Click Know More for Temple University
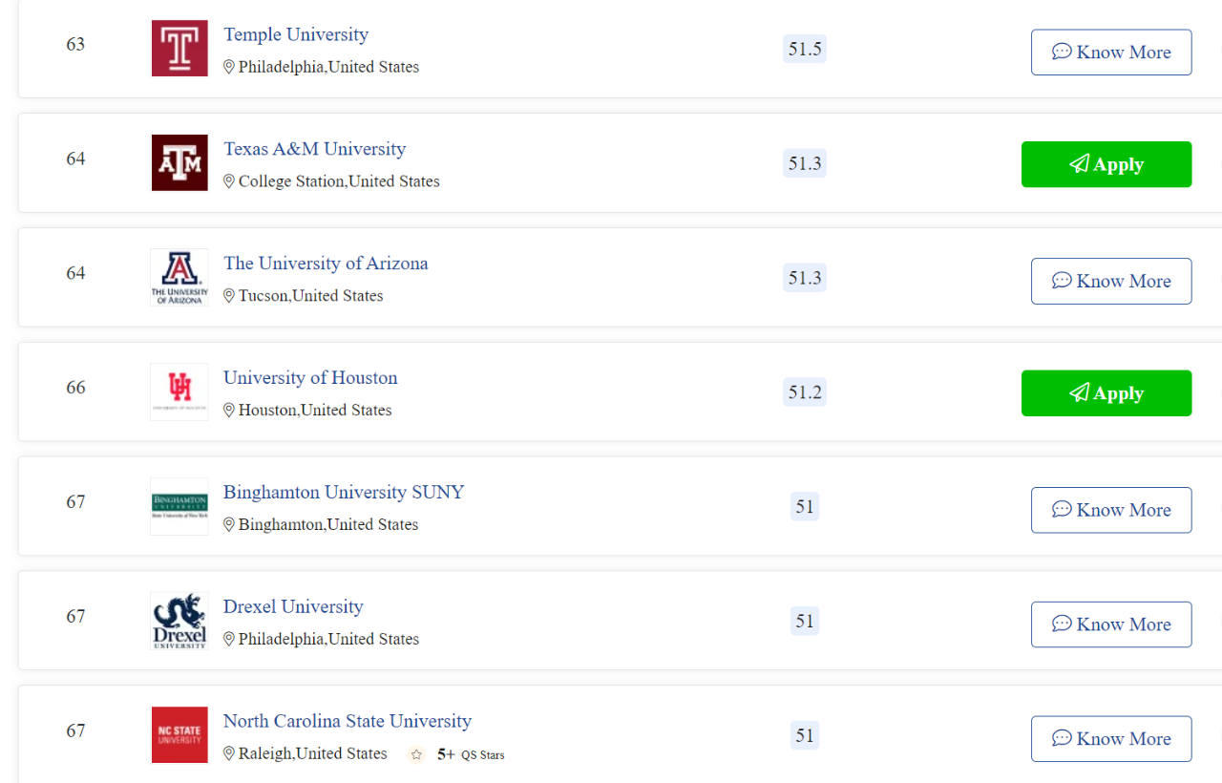This screenshot has height=783, width=1222. pos(1111,53)
